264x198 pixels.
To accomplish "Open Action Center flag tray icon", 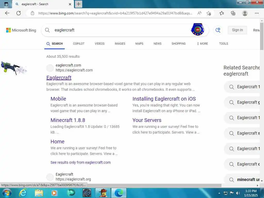I will [232, 193].
